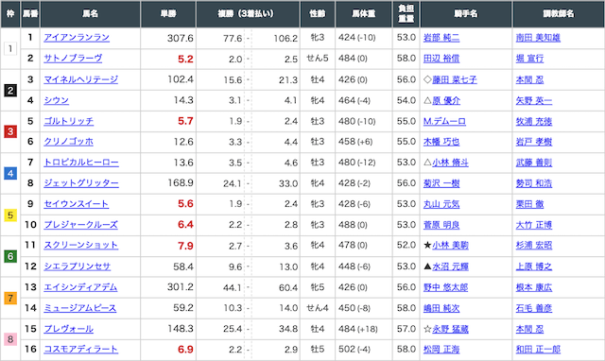The image size is (605, 361).
Task: Open コスモアディラート horse page
Action: [x=80, y=349]
